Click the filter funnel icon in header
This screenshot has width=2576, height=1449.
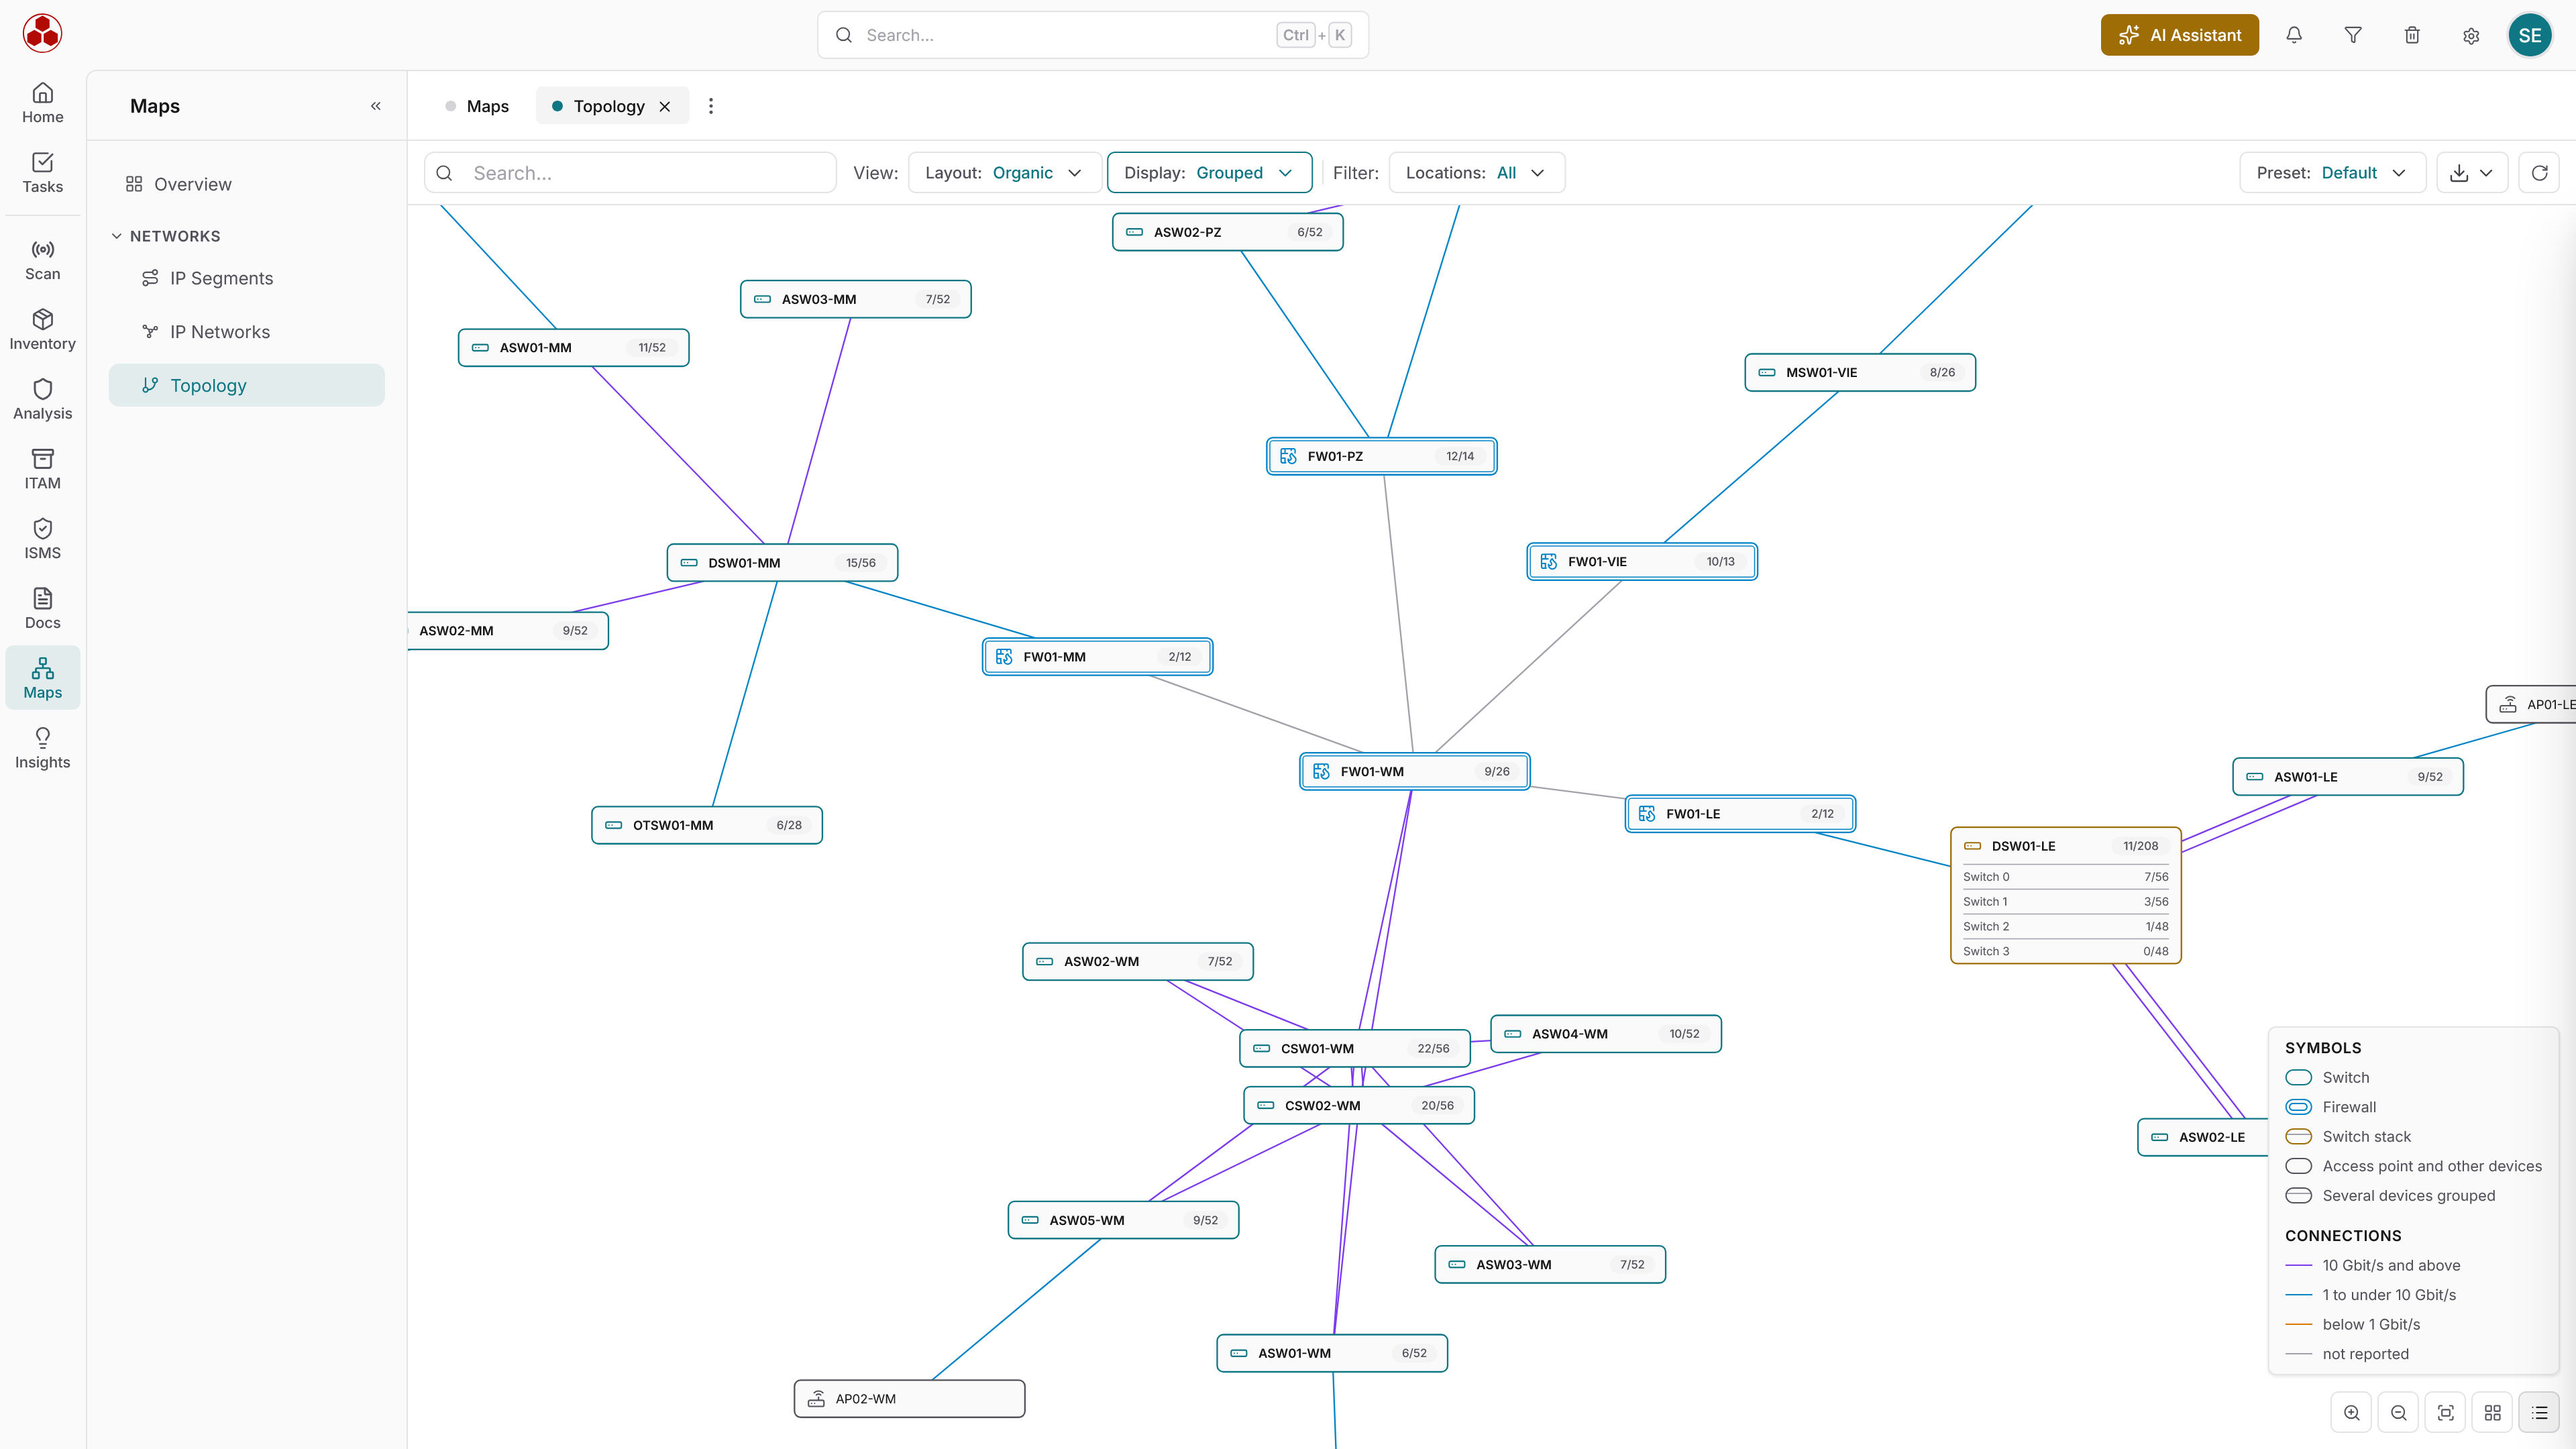click(x=2353, y=35)
